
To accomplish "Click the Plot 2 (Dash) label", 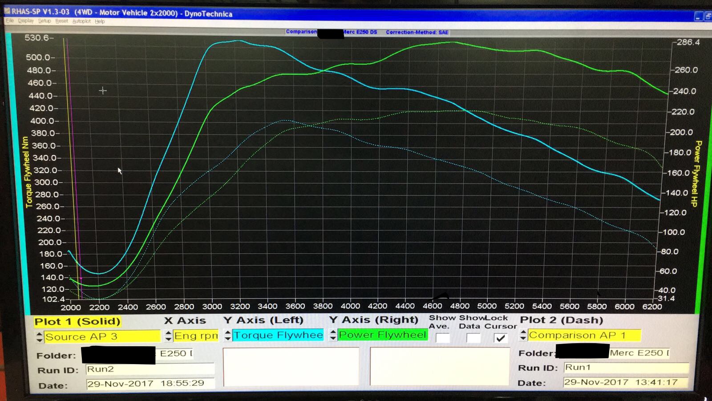I will [562, 320].
